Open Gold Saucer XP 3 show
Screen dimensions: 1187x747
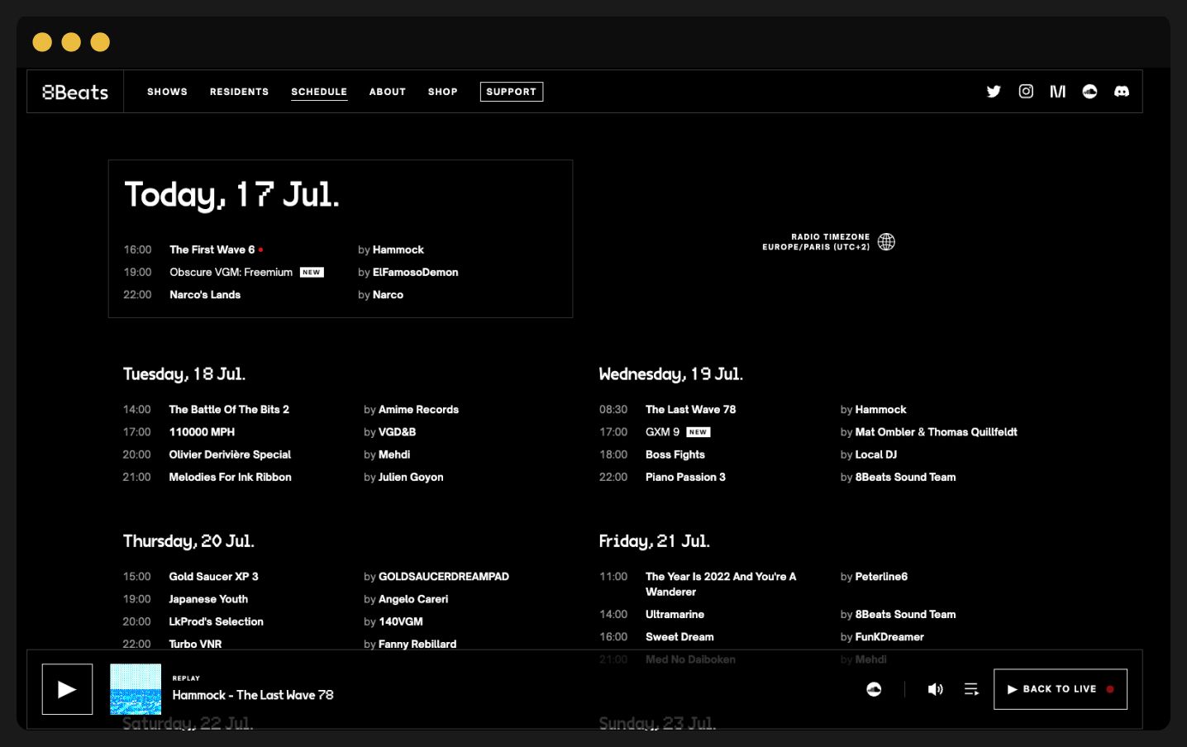click(214, 577)
